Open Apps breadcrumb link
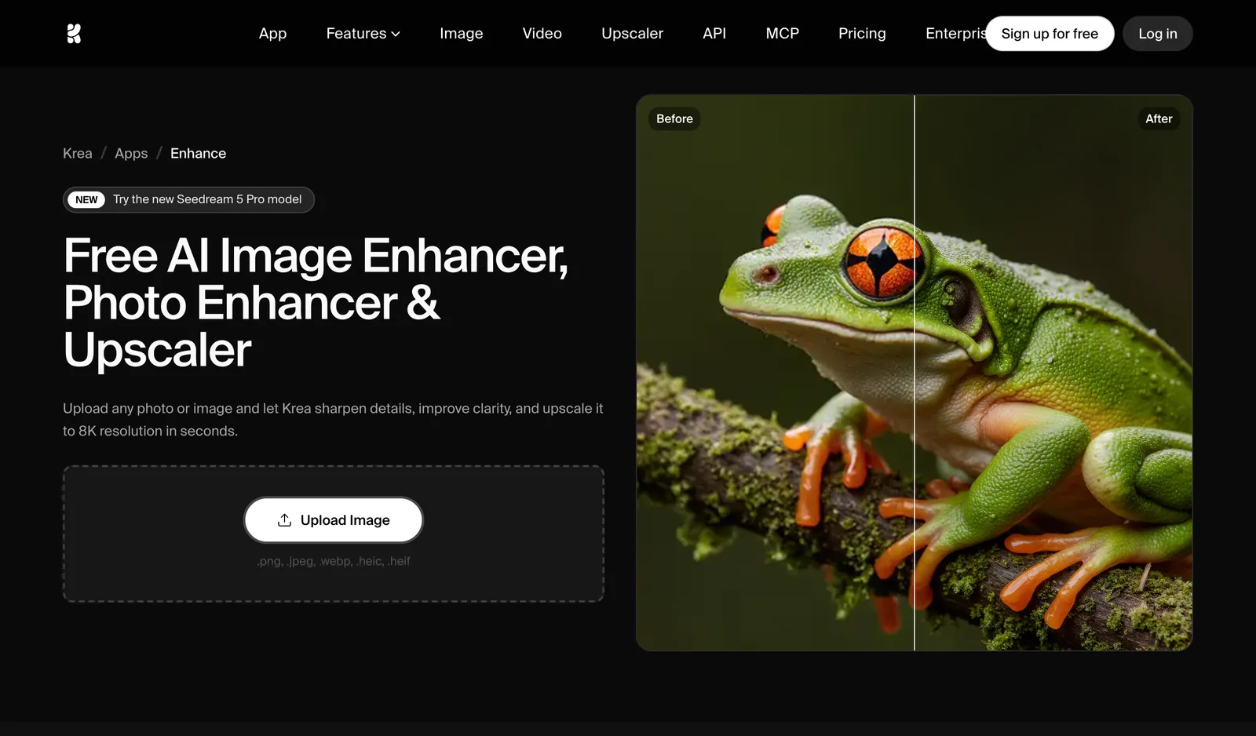Image resolution: width=1256 pixels, height=736 pixels. [131, 154]
